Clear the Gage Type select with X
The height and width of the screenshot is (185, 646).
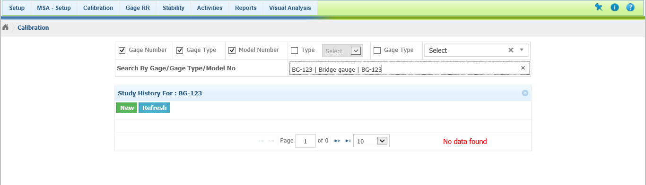[x=511, y=50]
